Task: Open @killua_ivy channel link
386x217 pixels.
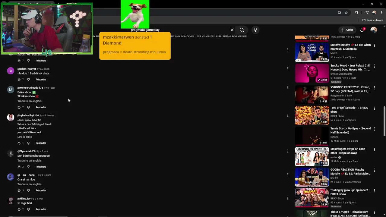Action: 24,199
